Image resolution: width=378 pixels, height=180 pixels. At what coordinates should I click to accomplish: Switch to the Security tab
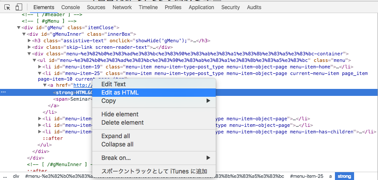click(x=231, y=7)
